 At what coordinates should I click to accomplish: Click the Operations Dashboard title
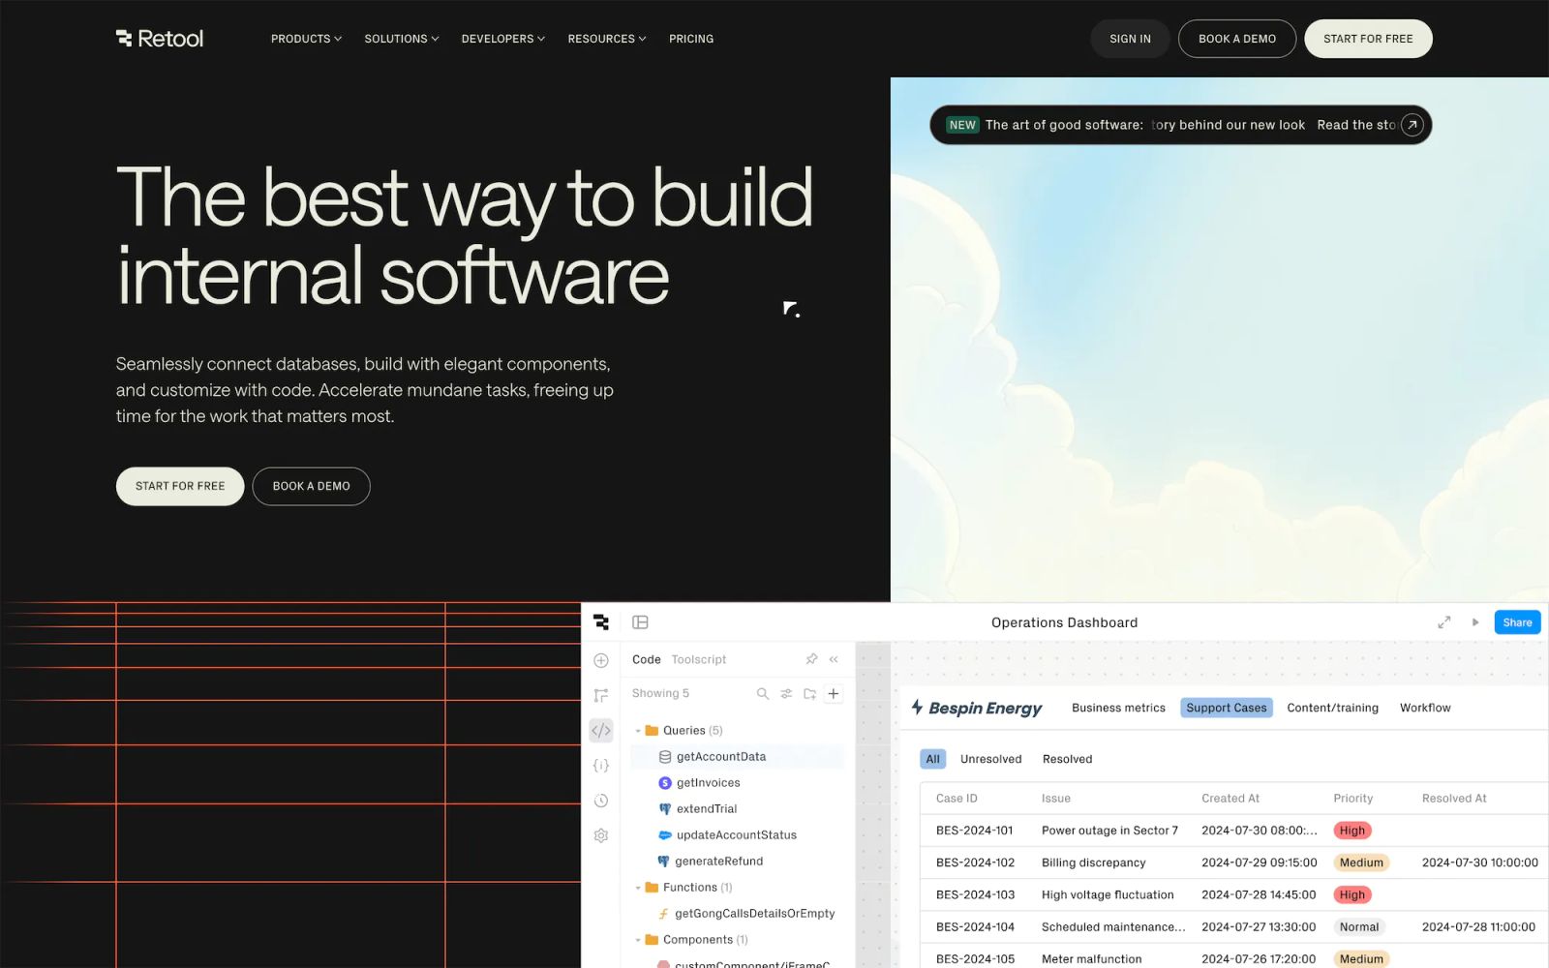(1064, 622)
